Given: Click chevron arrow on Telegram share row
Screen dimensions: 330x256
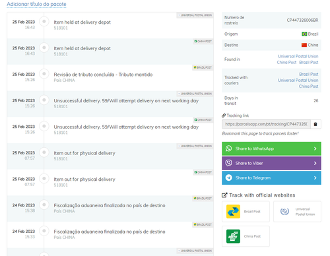Looking at the screenshot, I should 315,177.
